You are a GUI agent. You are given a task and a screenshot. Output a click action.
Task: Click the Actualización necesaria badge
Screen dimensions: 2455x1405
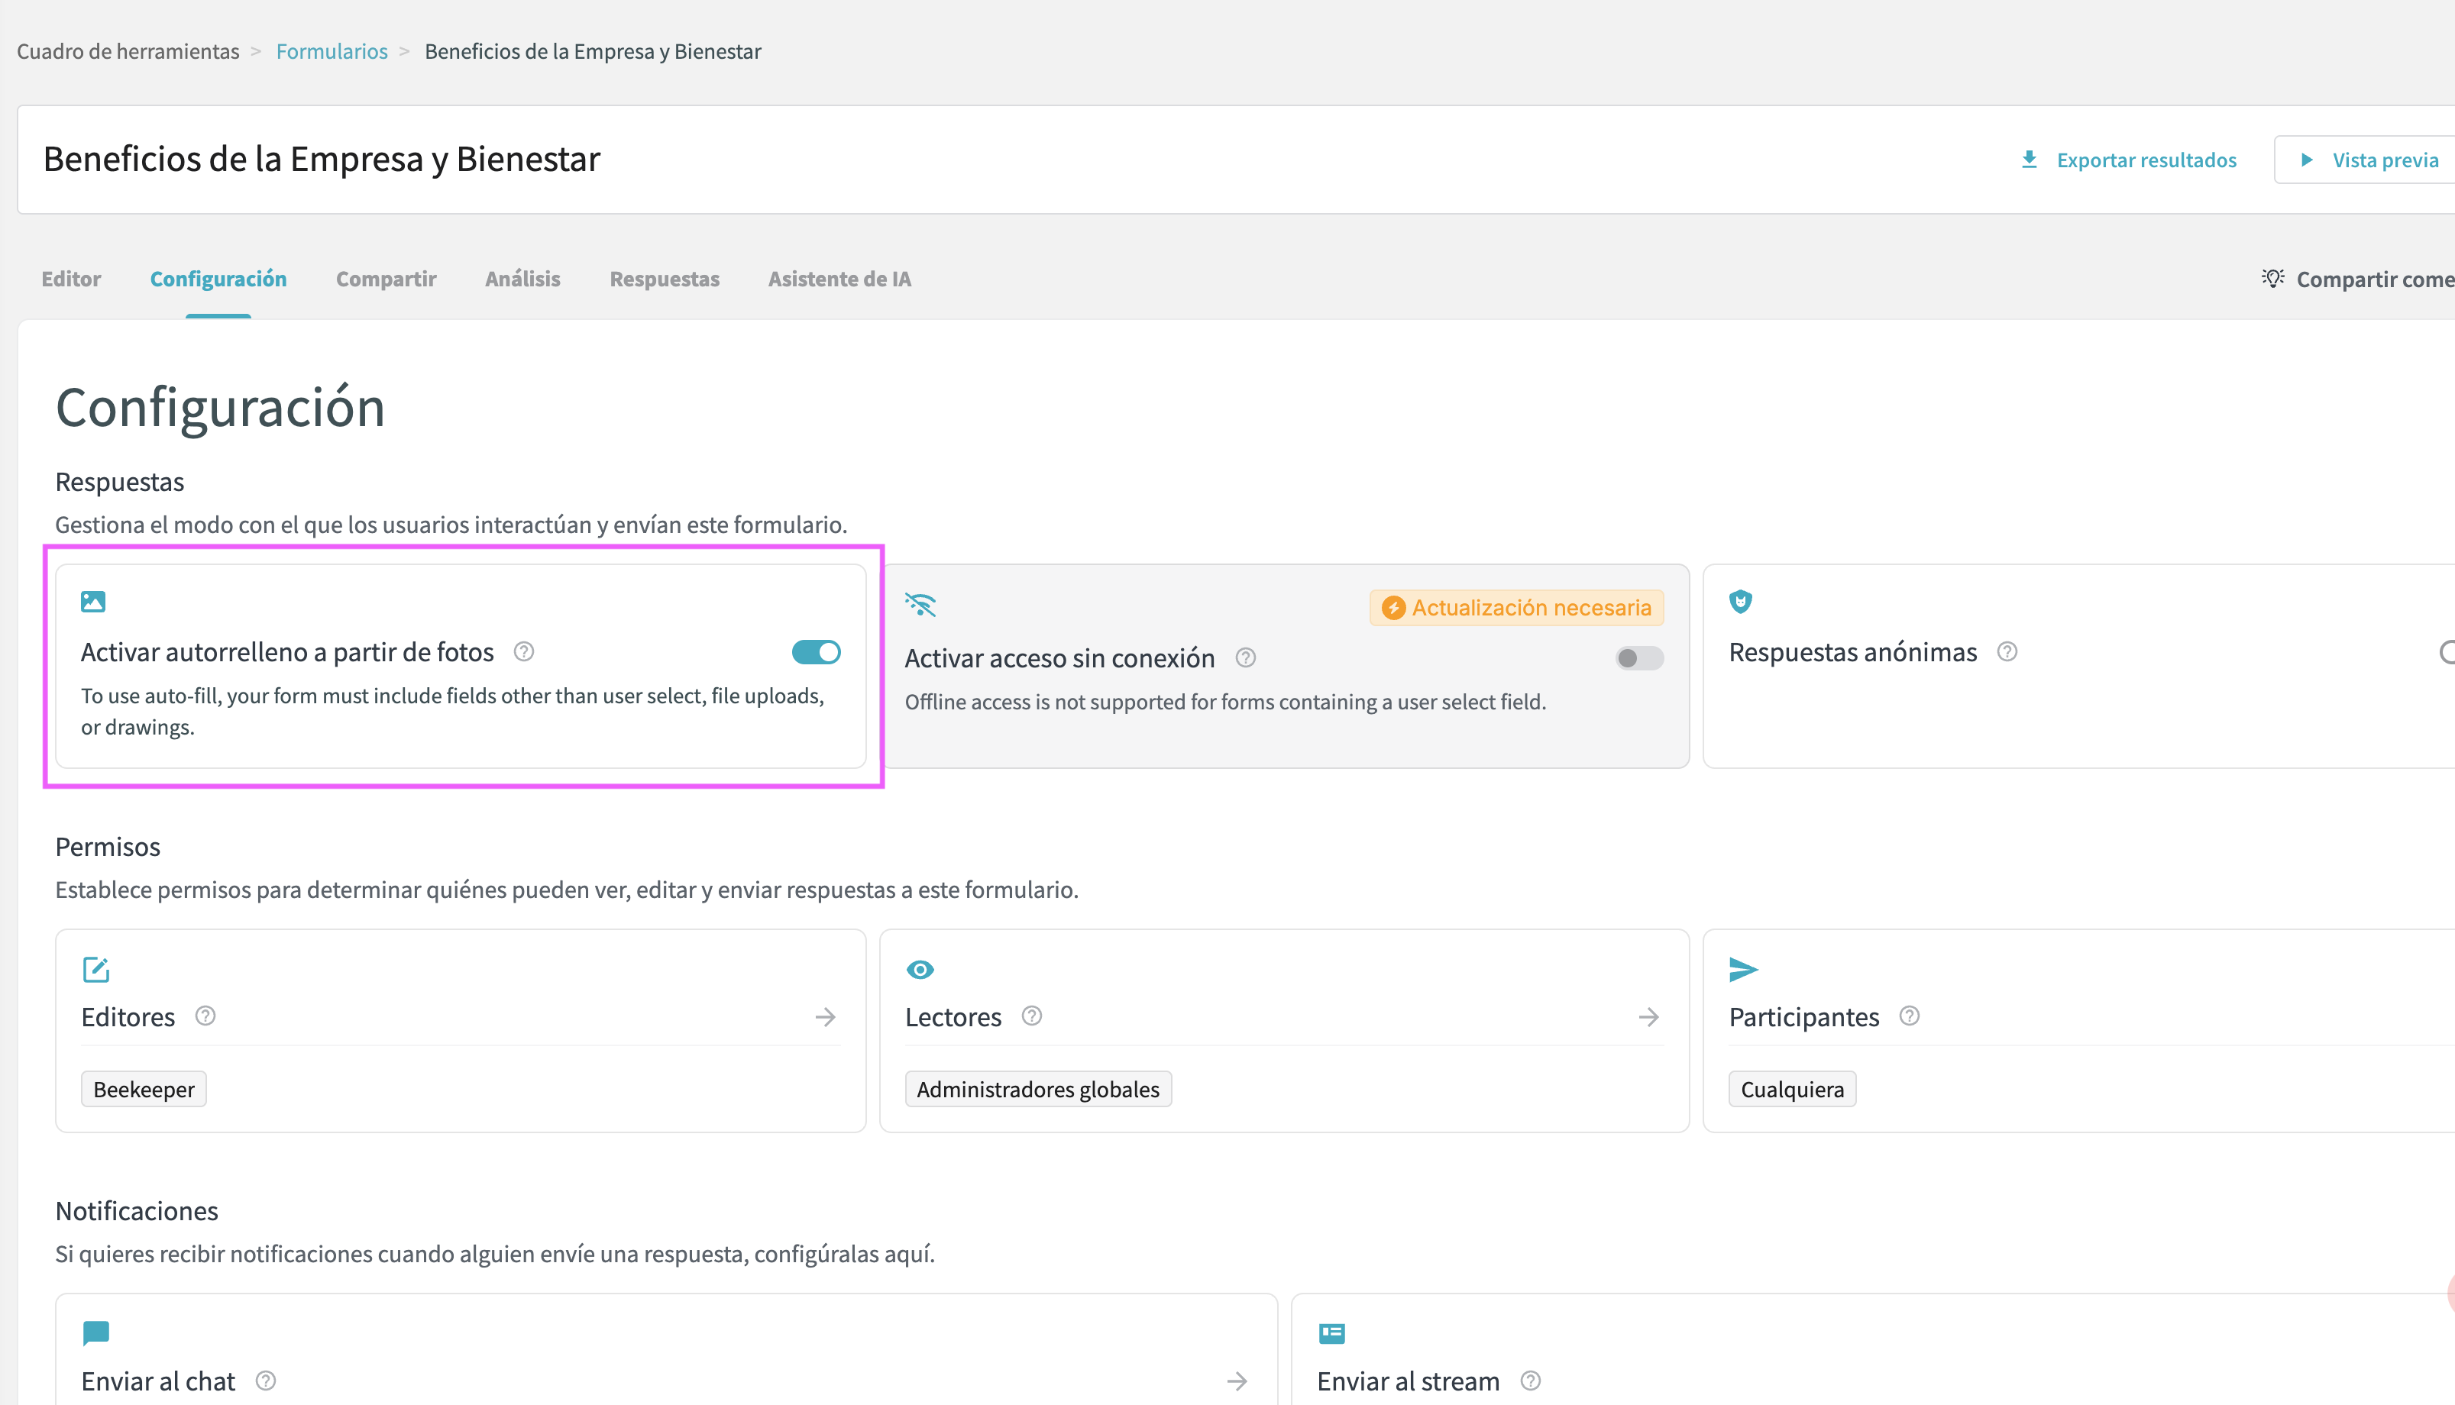point(1516,608)
